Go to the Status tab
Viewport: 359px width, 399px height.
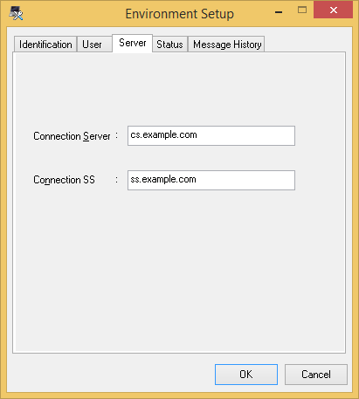169,45
